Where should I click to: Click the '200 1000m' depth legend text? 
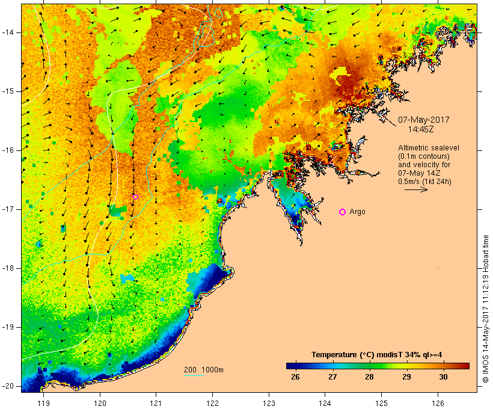point(204,370)
